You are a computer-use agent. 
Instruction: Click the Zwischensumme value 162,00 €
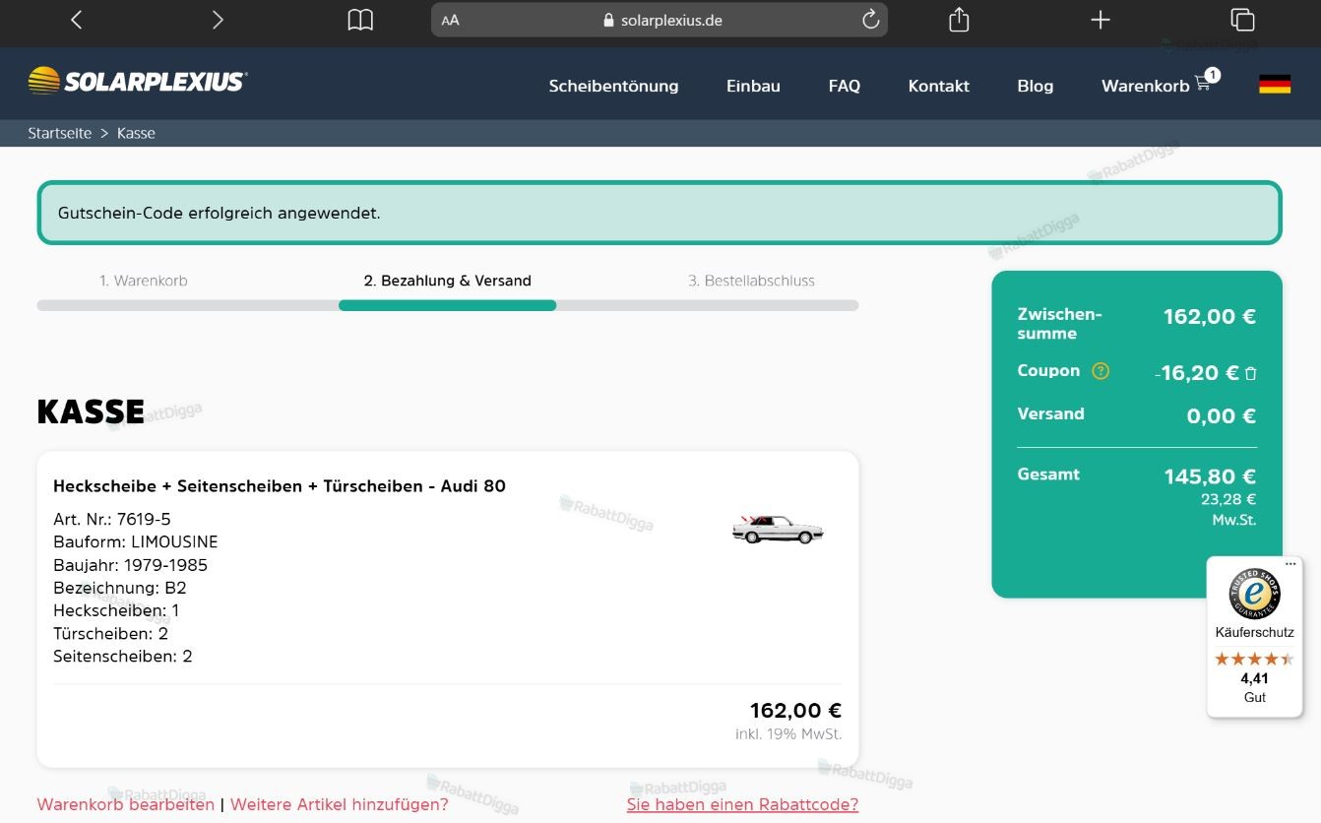pyautogui.click(x=1210, y=316)
